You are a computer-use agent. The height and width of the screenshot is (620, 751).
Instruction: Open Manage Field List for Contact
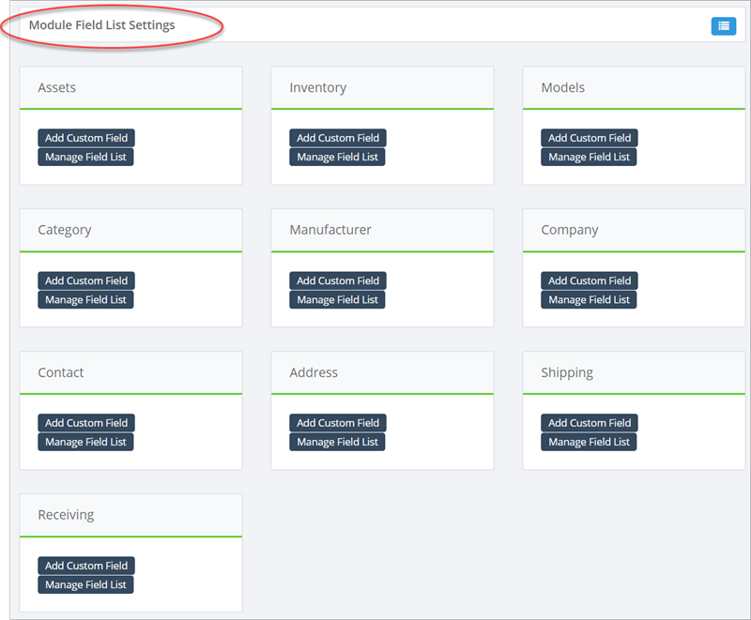pos(85,442)
